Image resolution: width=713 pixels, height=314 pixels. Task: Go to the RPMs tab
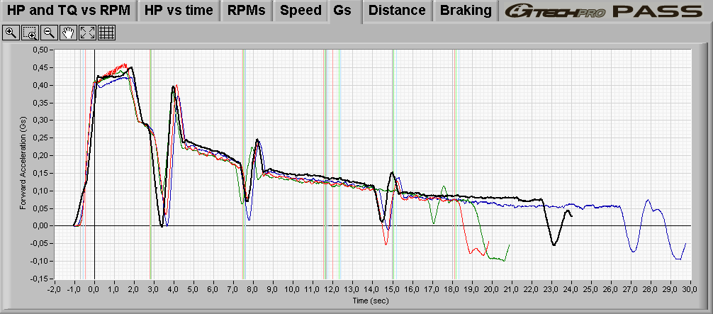click(247, 11)
